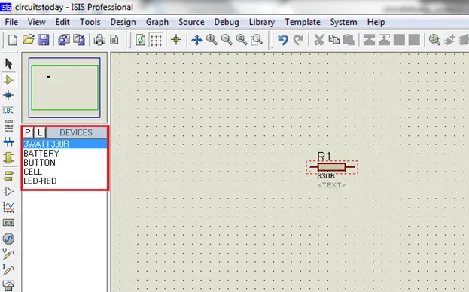
Task: Copy to clipboard icon
Action: coord(333,39)
